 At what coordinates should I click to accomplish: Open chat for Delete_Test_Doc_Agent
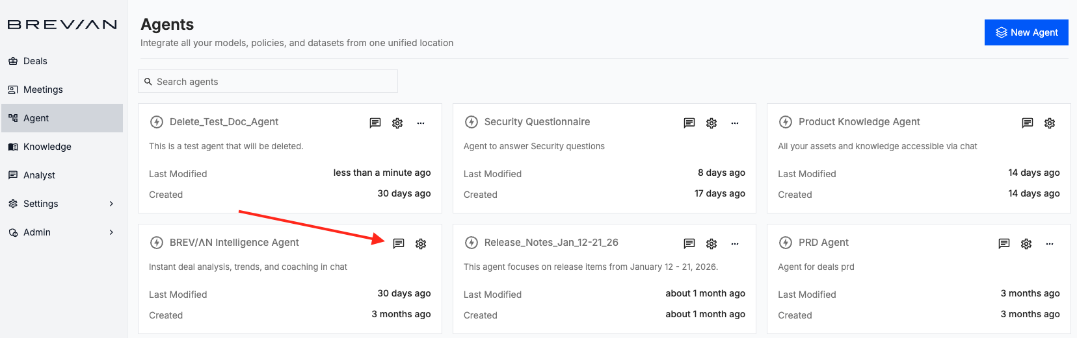[x=375, y=123]
